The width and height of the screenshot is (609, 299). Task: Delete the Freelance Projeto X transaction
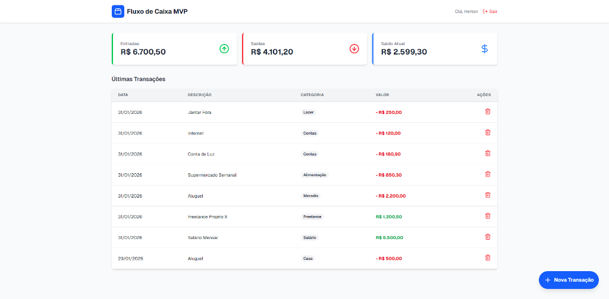pos(488,216)
